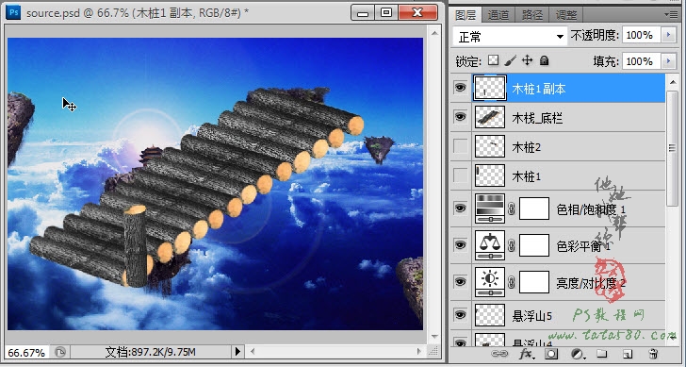The image size is (686, 367).
Task: Show the 木桩2 layer
Action: coord(460,147)
